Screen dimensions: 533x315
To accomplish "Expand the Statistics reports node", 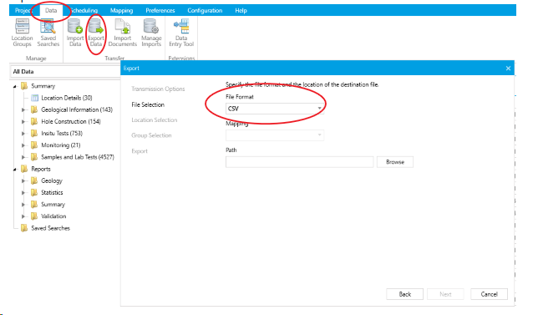I will 23,193.
